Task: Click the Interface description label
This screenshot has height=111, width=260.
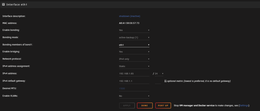Action: (x=14, y=16)
